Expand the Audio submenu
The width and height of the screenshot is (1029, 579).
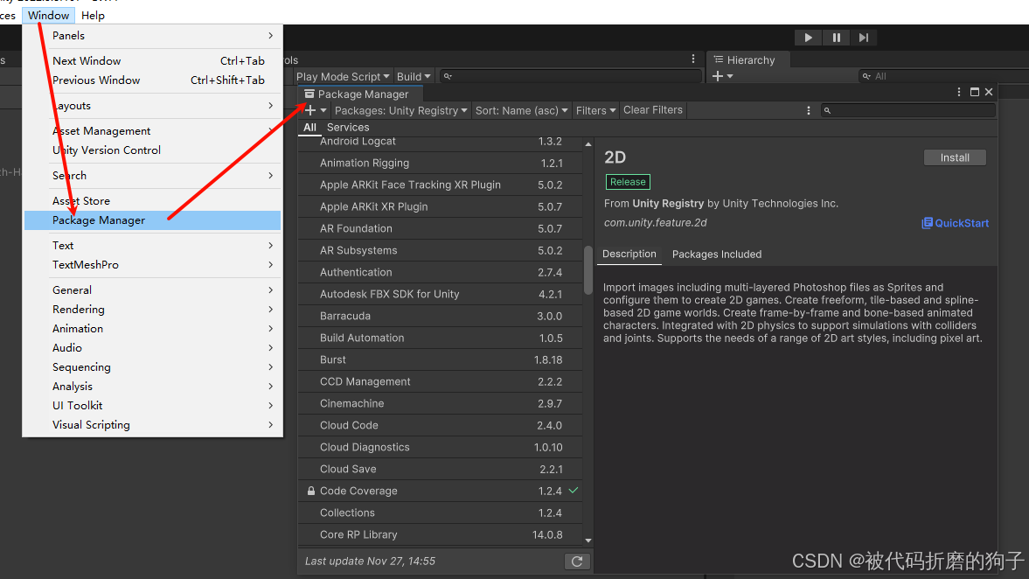(x=152, y=348)
